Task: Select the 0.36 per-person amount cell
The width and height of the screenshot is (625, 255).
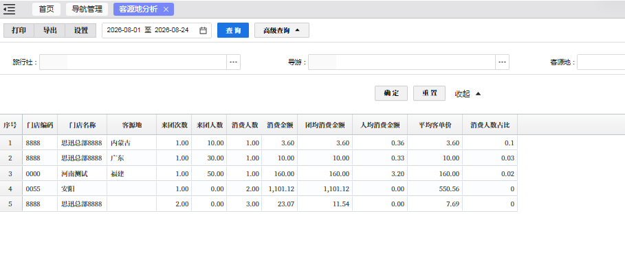Action: point(380,143)
